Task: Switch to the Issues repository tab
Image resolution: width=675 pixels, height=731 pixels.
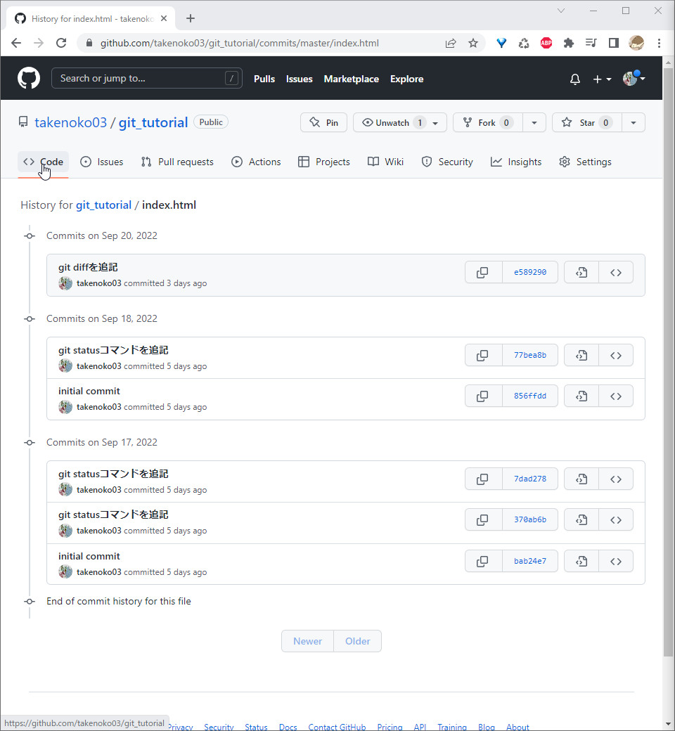Action: coord(102,162)
